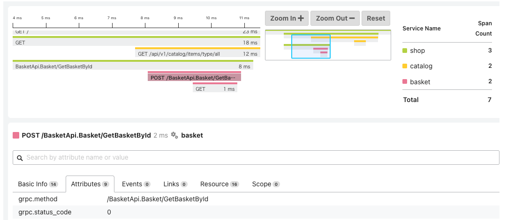Click the green shop legend swatch
The height and width of the screenshot is (220, 507).
click(405, 51)
